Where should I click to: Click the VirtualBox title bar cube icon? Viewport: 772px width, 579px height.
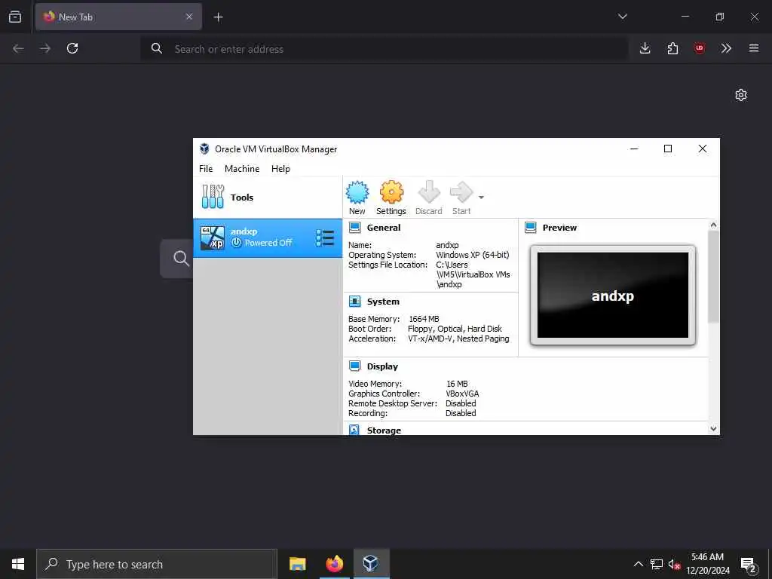pos(204,149)
